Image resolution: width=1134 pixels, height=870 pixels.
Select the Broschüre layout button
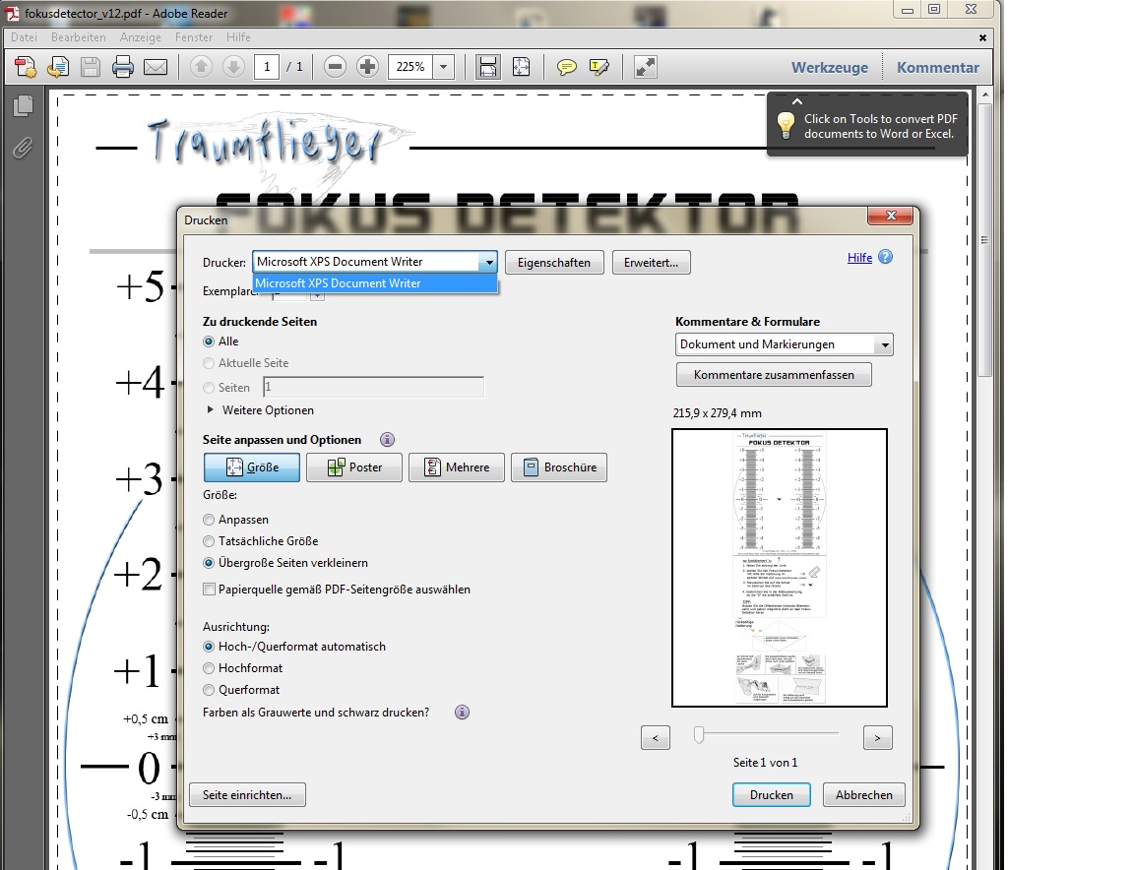pos(559,467)
